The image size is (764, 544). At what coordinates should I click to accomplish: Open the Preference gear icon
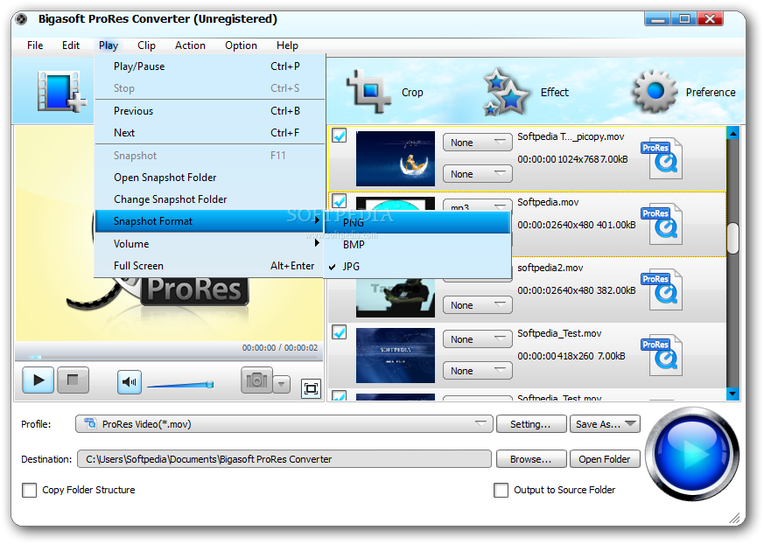(655, 91)
